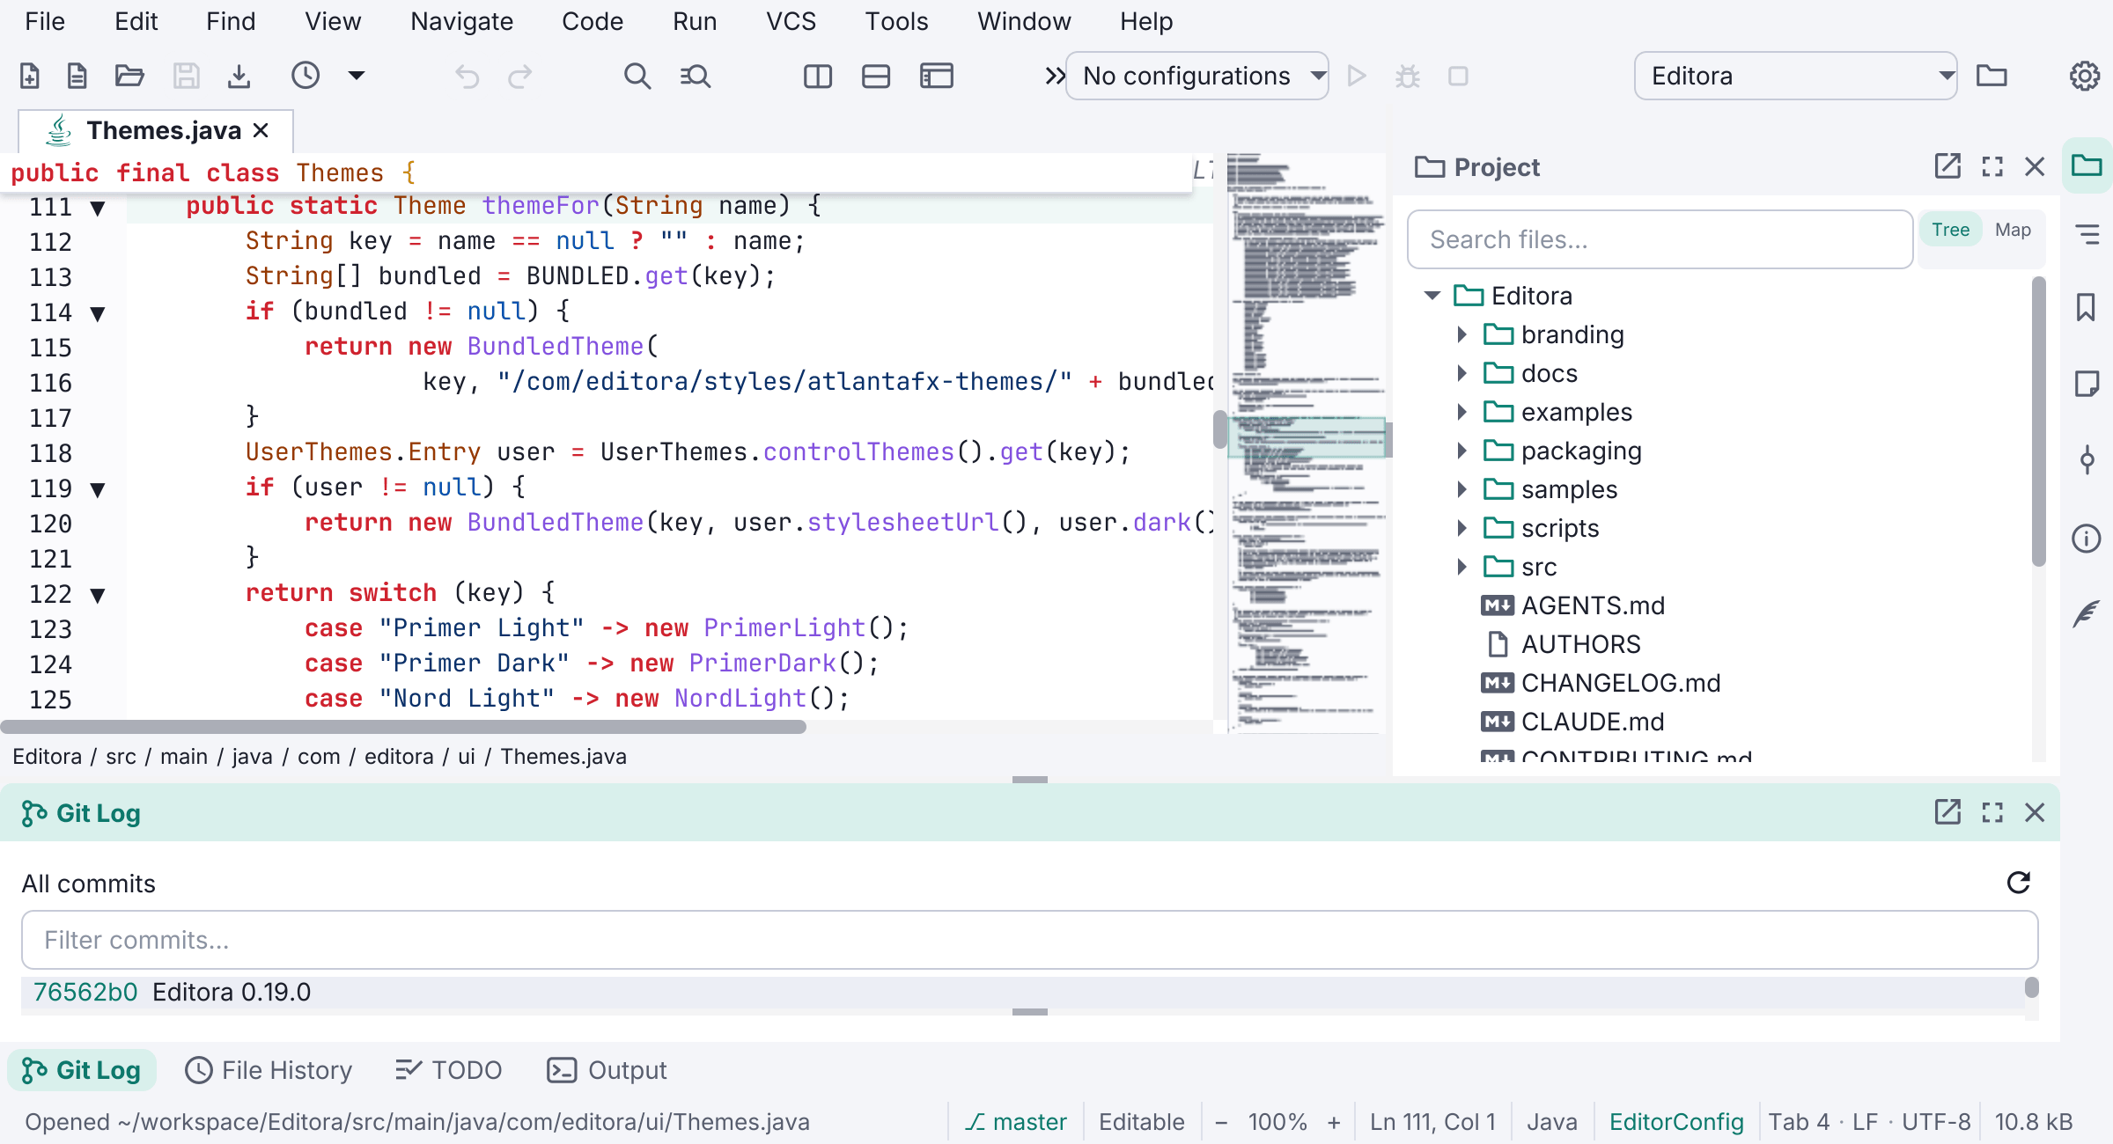Click the master branch in status bar
This screenshot has height=1144, width=2113.
point(1016,1122)
